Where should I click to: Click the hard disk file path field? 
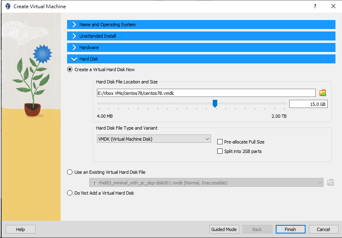[x=206, y=93]
